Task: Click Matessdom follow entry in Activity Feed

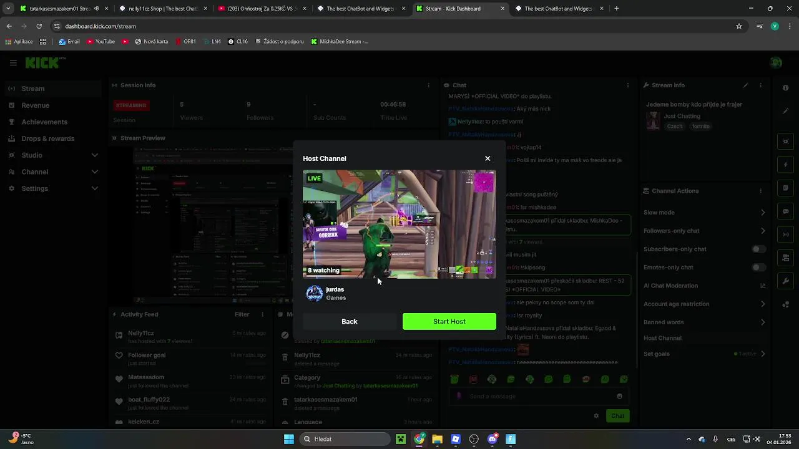Action: [191, 381]
